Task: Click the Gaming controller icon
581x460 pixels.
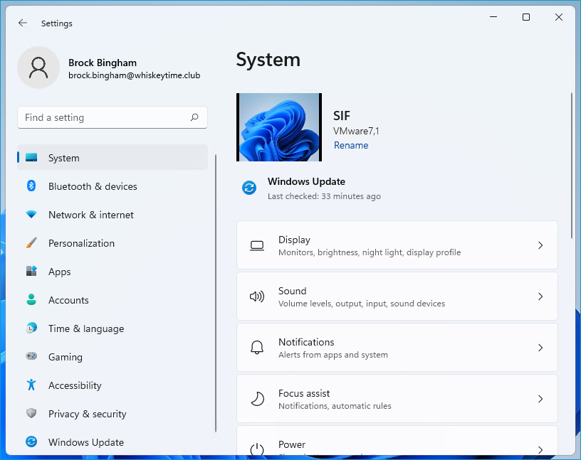Action: coord(31,357)
